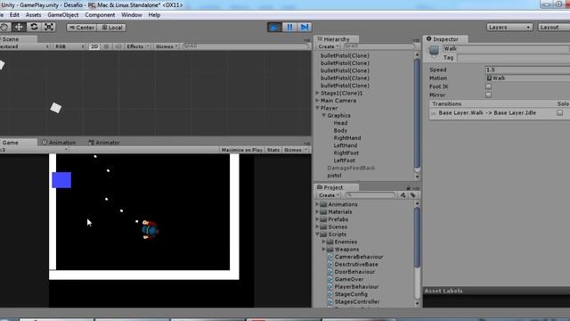570x321 pixels.
Task: Expand Main Camera in Hierarchy
Action: point(317,101)
